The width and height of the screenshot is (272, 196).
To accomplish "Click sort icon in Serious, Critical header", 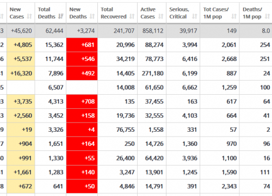I will point(195,16).
